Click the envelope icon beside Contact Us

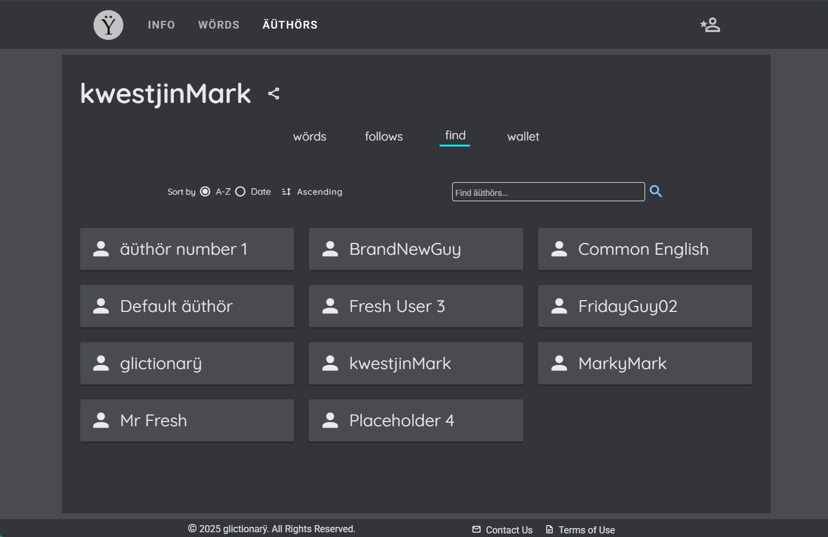click(477, 529)
